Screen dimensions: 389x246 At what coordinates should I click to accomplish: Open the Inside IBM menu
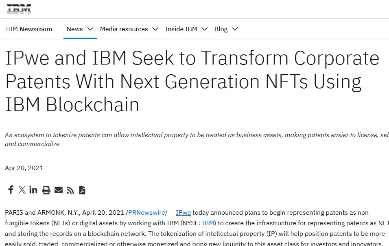click(x=181, y=29)
